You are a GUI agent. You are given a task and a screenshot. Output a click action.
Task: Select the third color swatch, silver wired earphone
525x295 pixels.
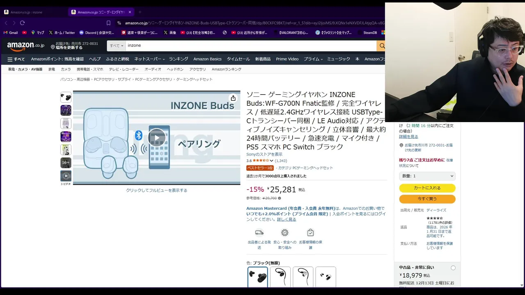tap(303, 277)
